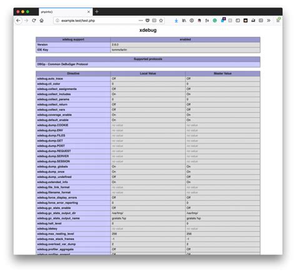
Task: Toggle reader view in the address bar
Action: coord(154,21)
